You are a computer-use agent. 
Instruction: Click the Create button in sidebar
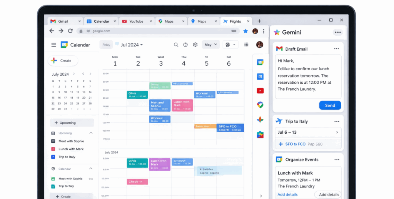(63, 61)
